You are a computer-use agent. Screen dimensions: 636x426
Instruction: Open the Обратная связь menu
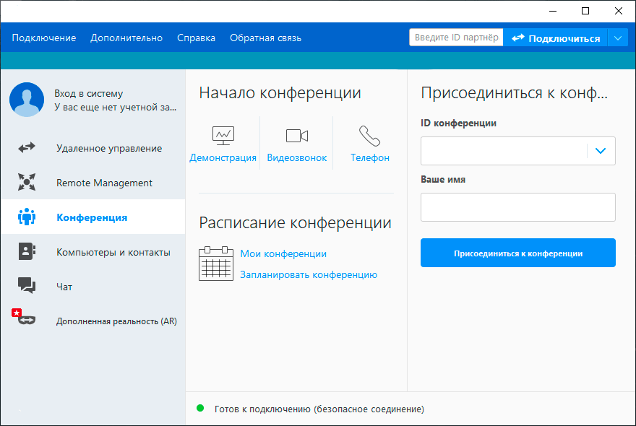(x=265, y=38)
